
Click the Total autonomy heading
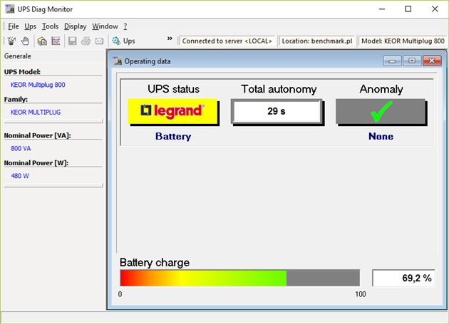pos(279,89)
